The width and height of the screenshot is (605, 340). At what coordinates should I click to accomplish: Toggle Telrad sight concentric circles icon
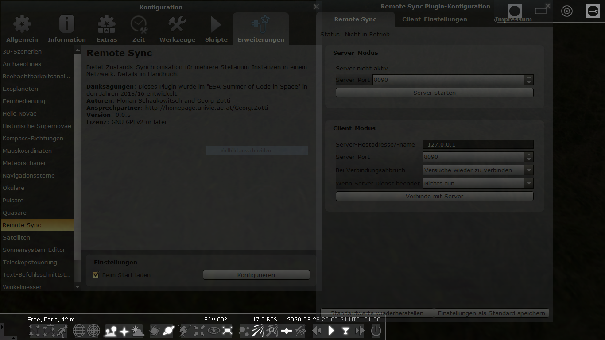point(567,11)
